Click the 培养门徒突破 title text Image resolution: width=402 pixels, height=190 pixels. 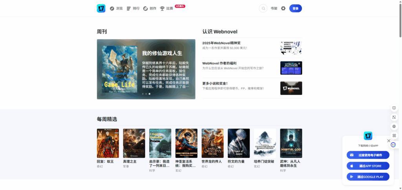[264, 161]
